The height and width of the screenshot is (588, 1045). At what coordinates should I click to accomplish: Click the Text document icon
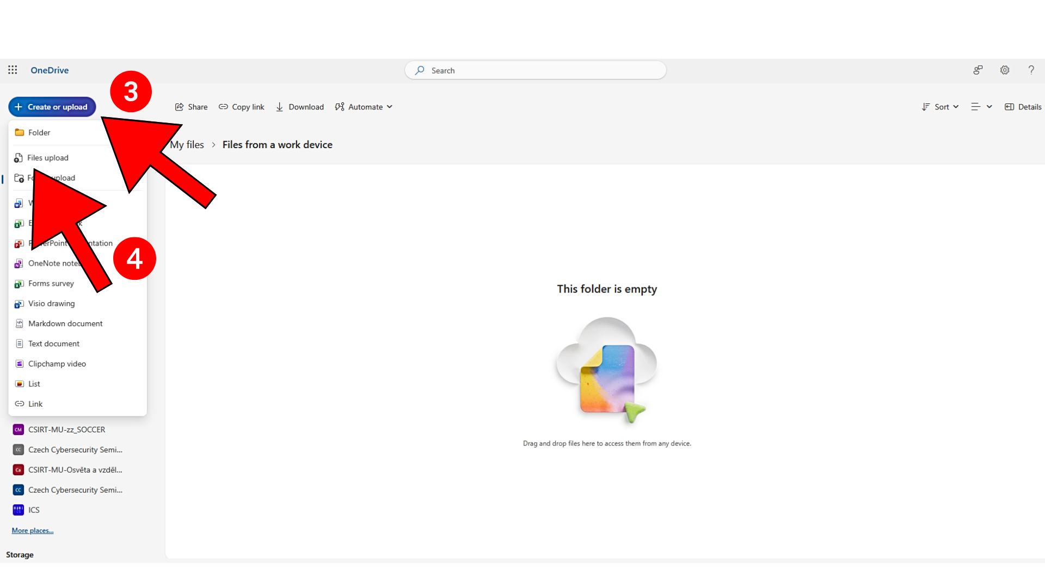pyautogui.click(x=20, y=344)
